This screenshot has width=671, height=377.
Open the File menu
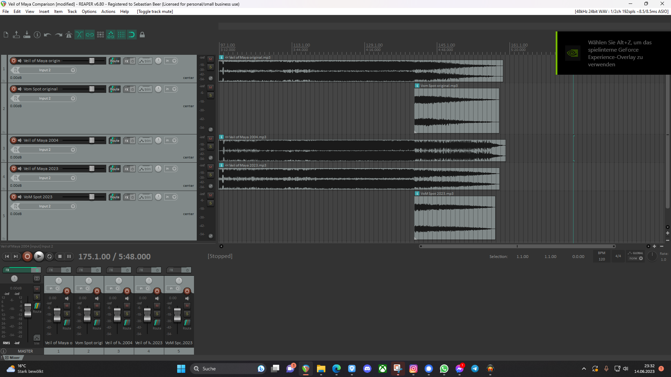(6, 12)
